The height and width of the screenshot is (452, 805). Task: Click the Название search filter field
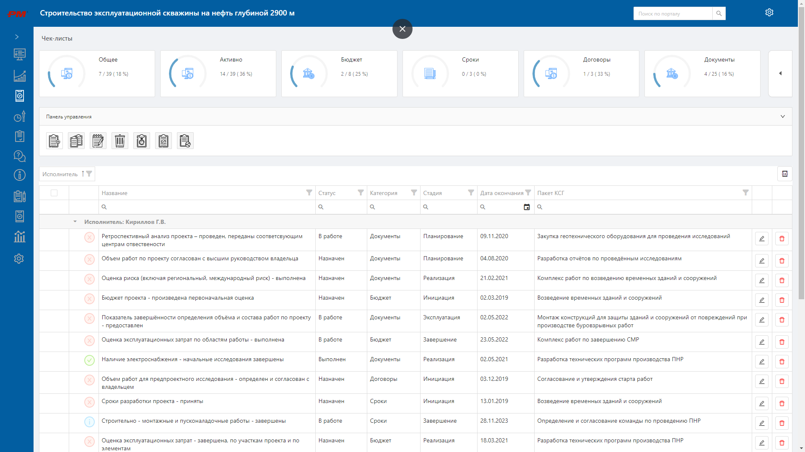coord(208,207)
